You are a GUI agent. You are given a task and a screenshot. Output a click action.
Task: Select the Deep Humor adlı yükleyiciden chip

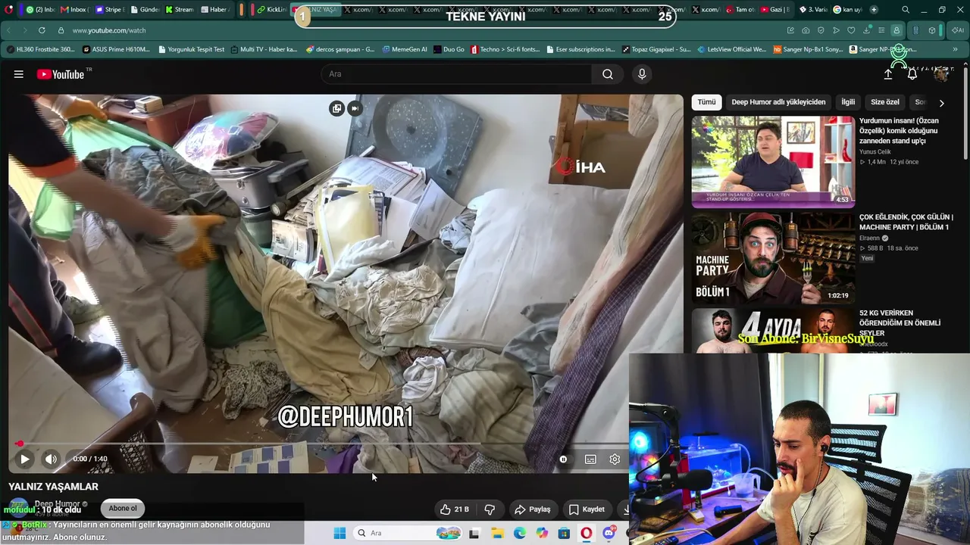[778, 102]
